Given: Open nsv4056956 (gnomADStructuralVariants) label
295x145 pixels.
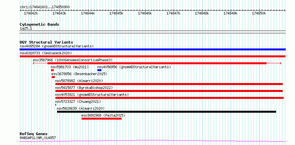Looking at the screenshot, I should click(x=134, y=67).
